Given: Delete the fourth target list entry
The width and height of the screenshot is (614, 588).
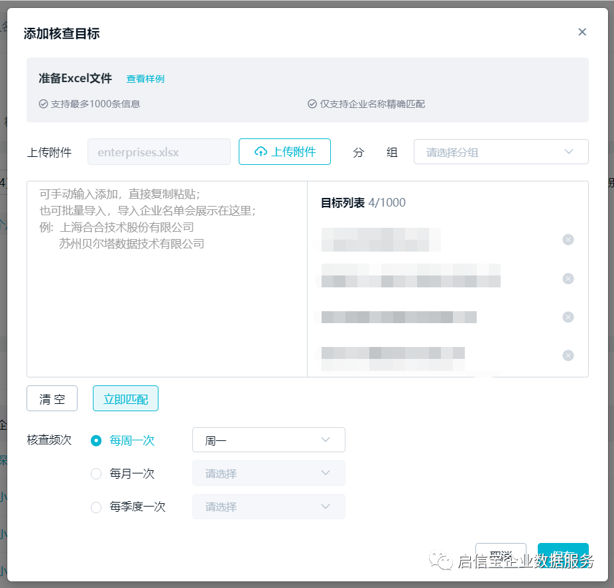Looking at the screenshot, I should pyautogui.click(x=568, y=356).
